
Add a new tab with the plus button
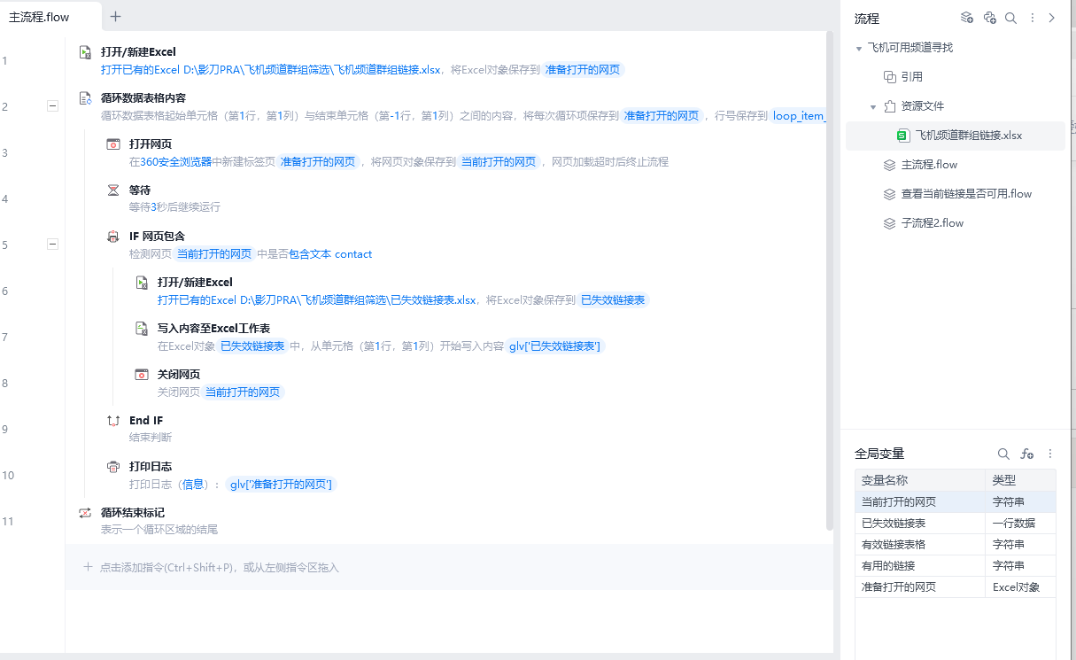click(115, 17)
